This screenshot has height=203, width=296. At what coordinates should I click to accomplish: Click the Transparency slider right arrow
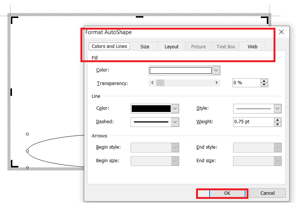tap(217, 83)
